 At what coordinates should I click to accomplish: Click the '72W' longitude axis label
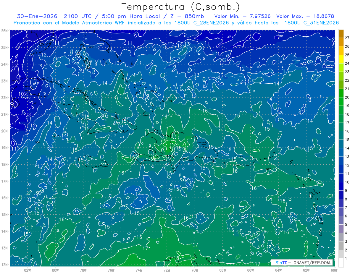pos(167,270)
